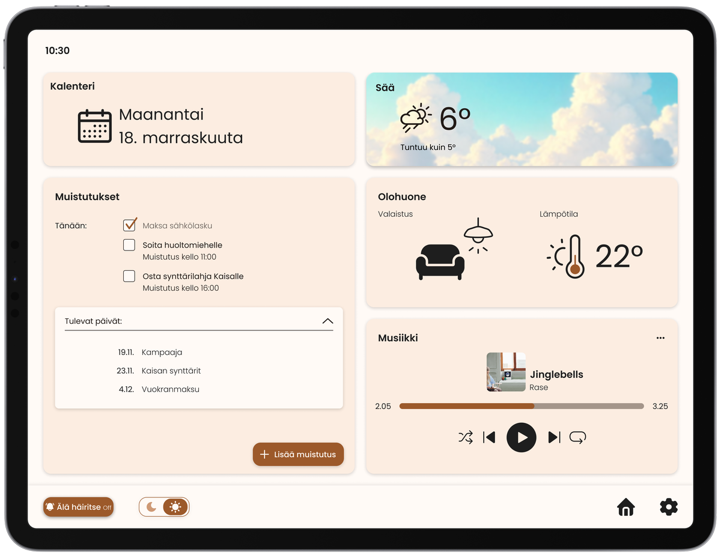Go to the home screen icon
This screenshot has width=721, height=558.
(626, 507)
